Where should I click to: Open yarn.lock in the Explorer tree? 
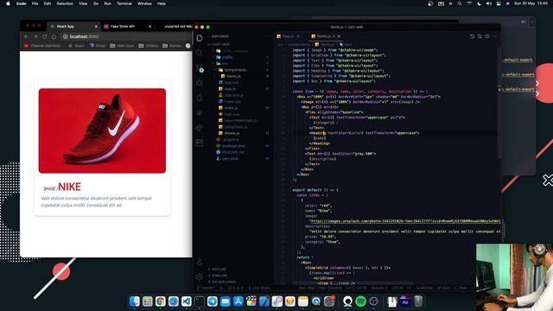(231, 159)
